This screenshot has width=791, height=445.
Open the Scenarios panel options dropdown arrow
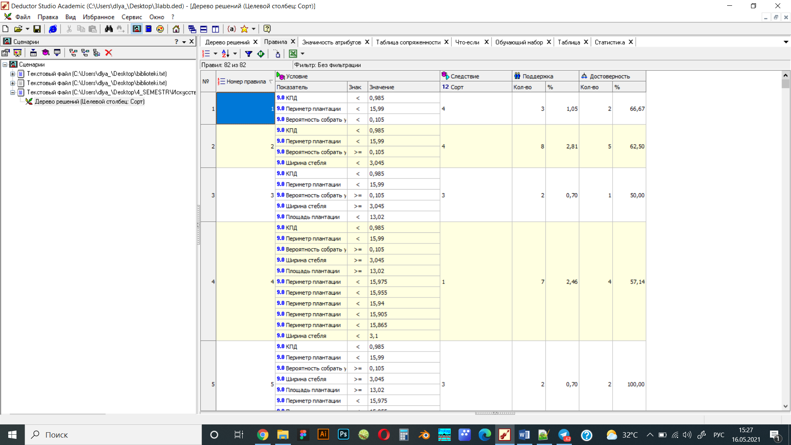pos(184,42)
